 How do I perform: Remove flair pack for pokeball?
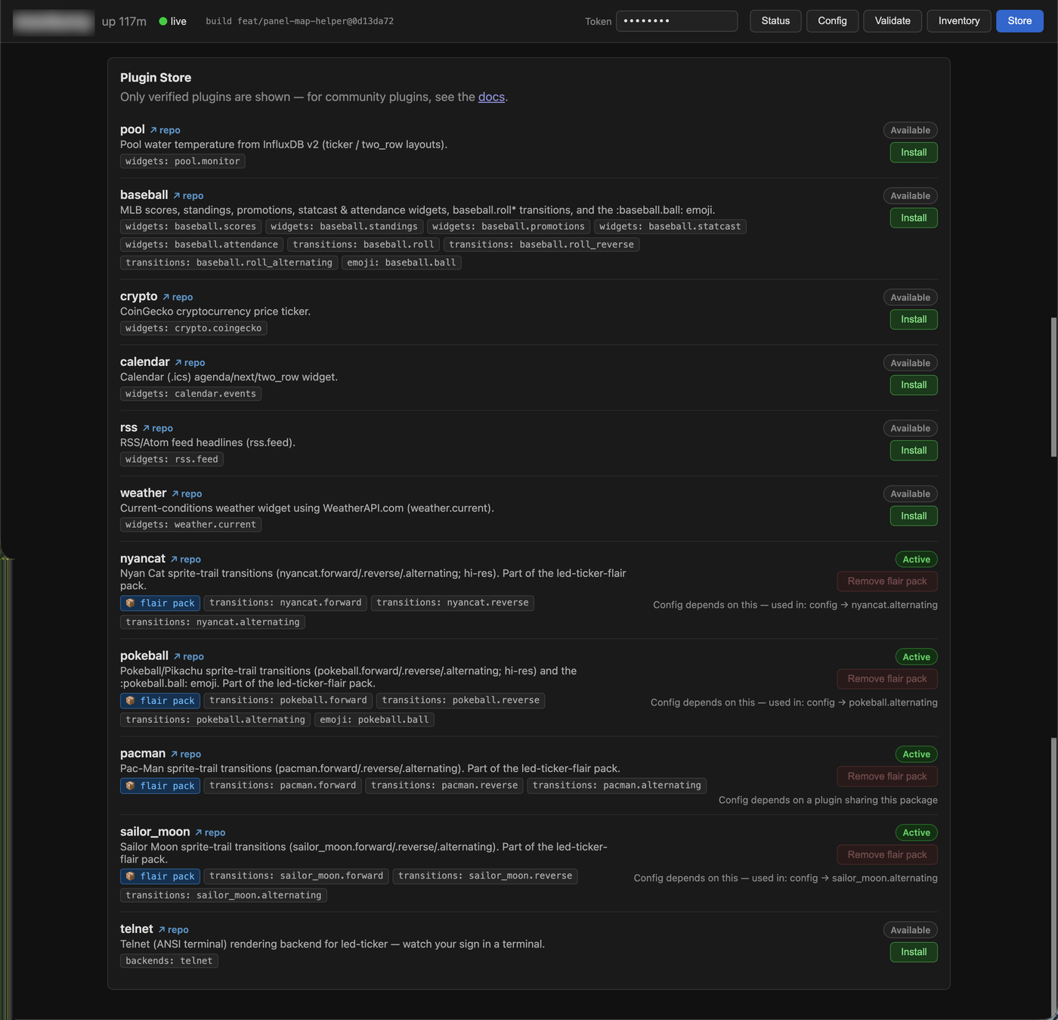887,679
